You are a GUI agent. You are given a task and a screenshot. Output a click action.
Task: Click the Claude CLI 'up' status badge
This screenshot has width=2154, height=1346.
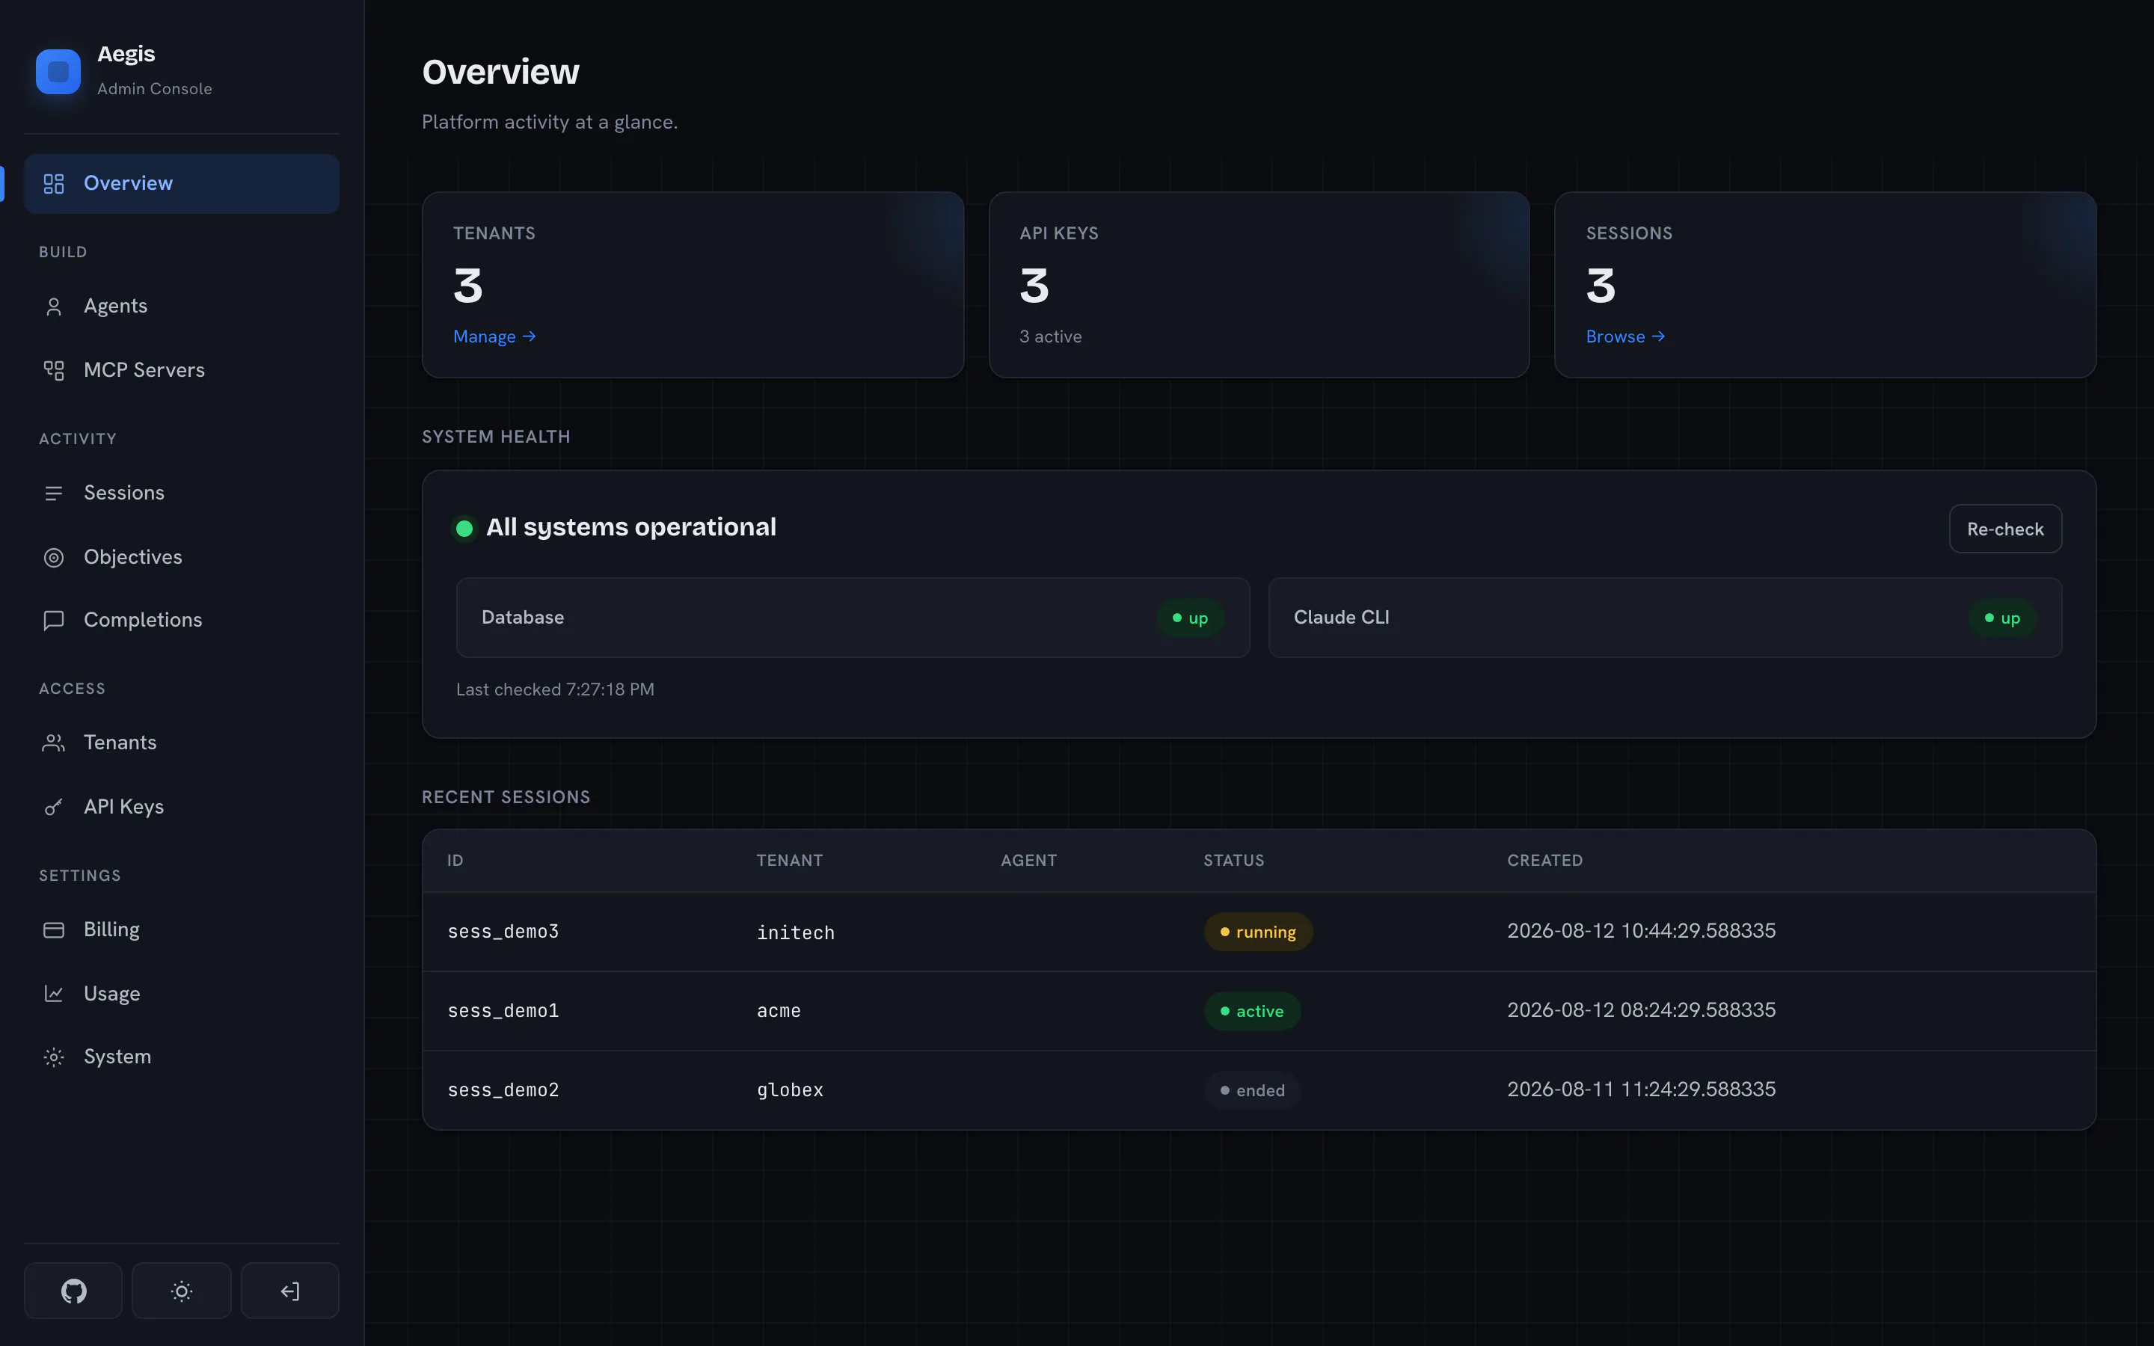[2001, 618]
